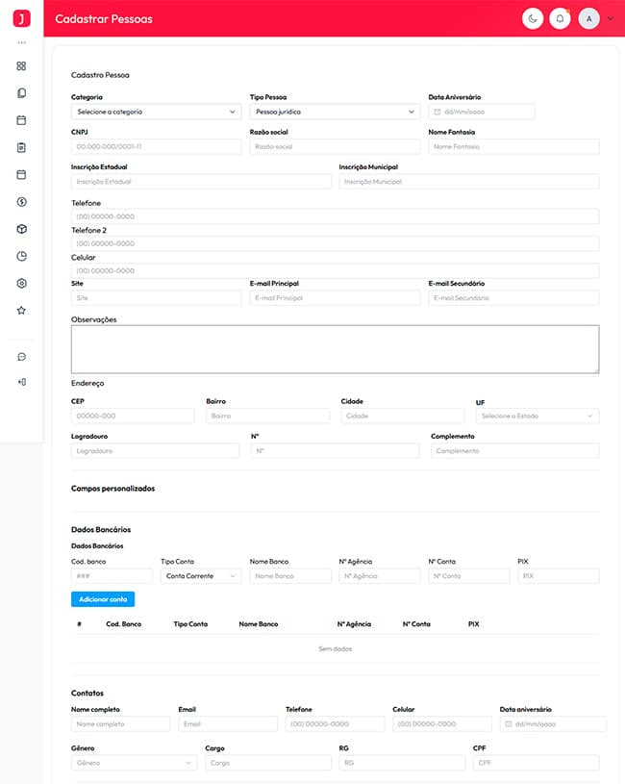
Task: Click the E-mail Secundário field
Action: tap(513, 298)
